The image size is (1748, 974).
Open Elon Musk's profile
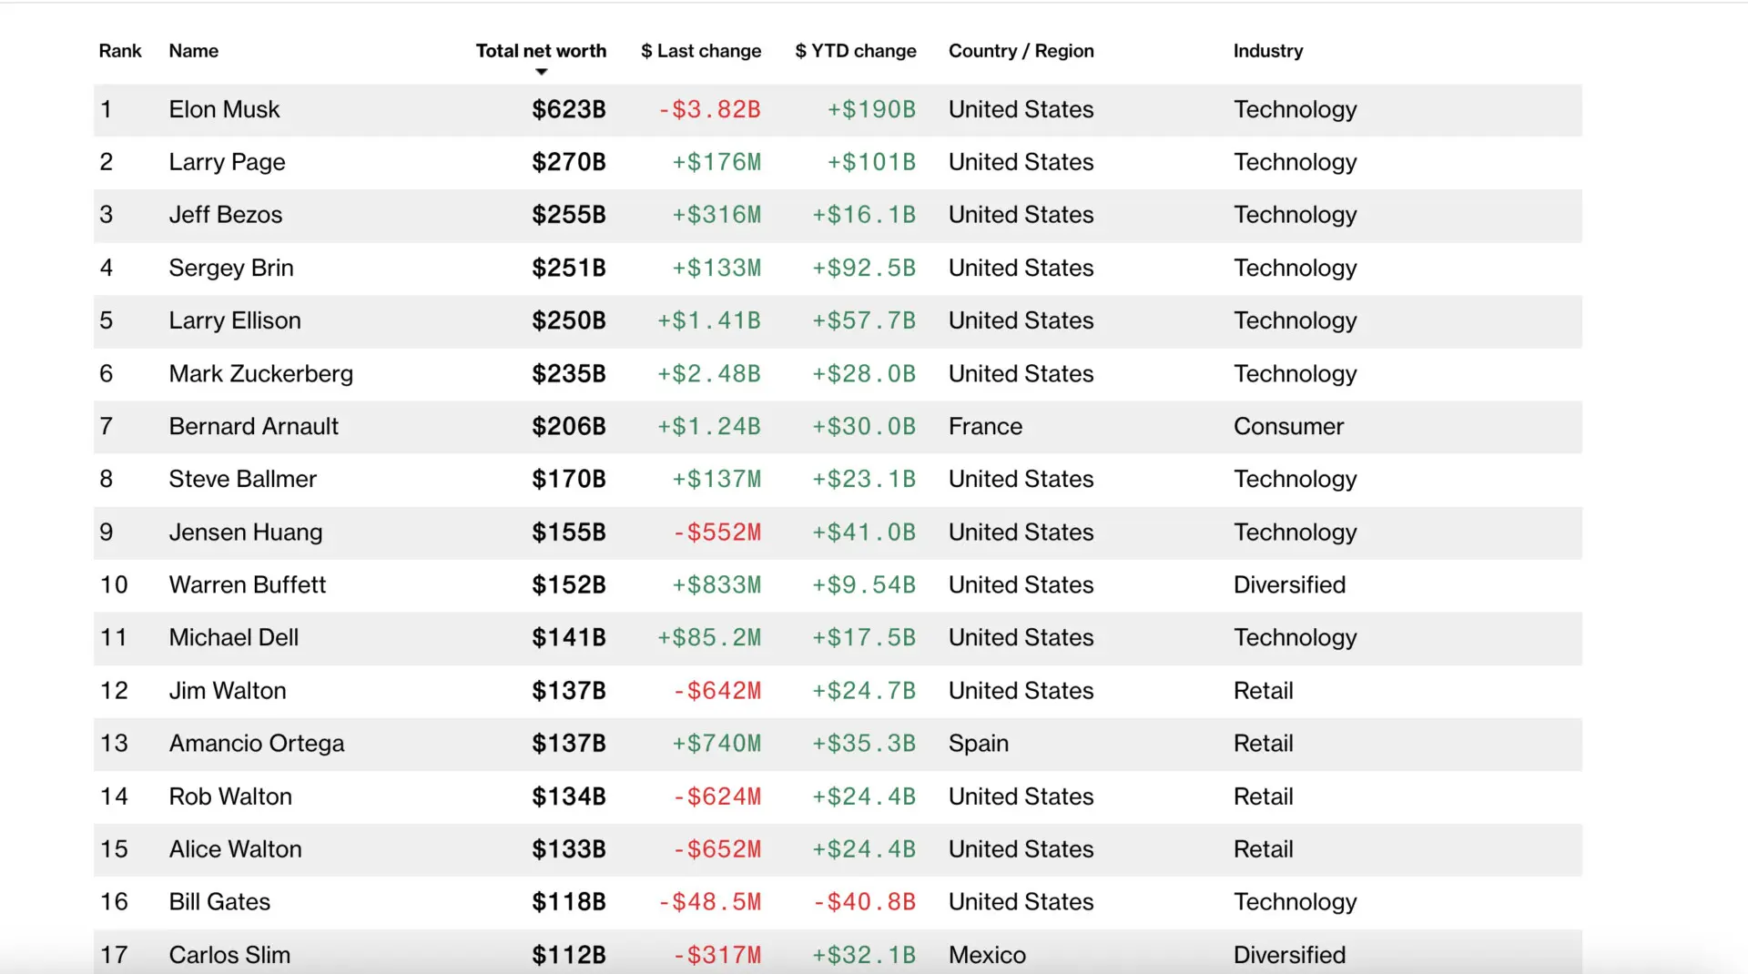[224, 109]
